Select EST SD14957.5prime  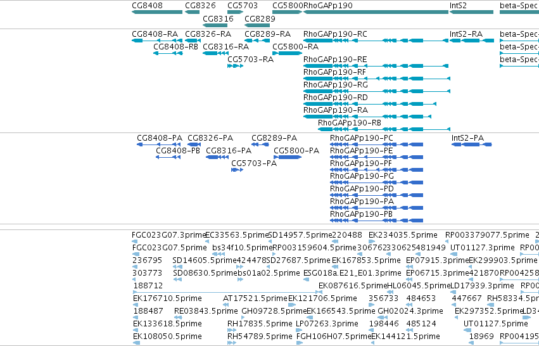(270, 241)
